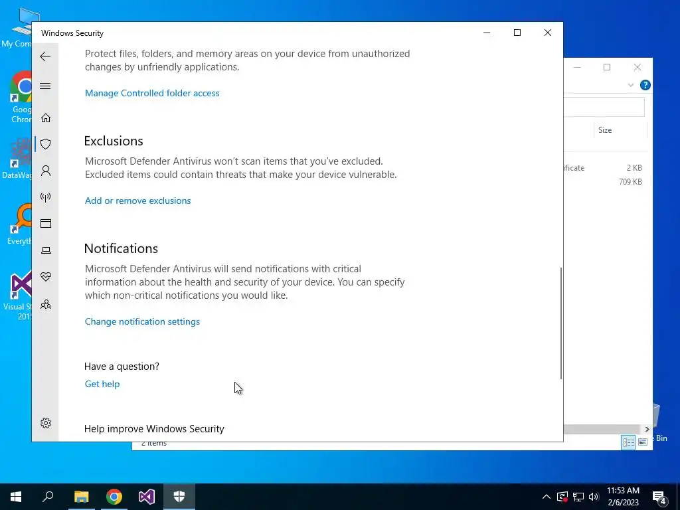Click the Visual Studio desktop shortcut
This screenshot has height=510, width=680.
[18, 296]
